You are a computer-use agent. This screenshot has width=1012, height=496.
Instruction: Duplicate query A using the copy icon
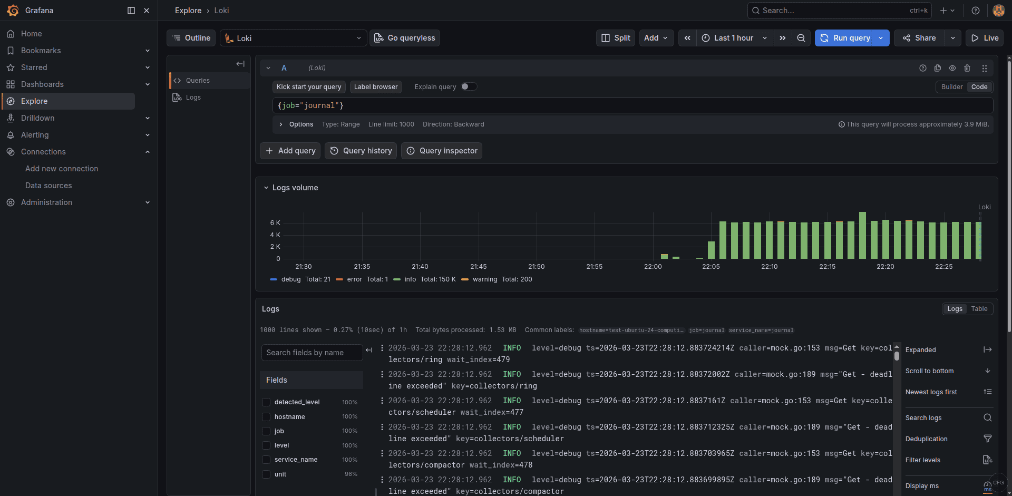click(938, 68)
